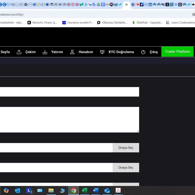
Task: Open the Ekonomi, Finans, İş bookmark
Action: (42, 23)
